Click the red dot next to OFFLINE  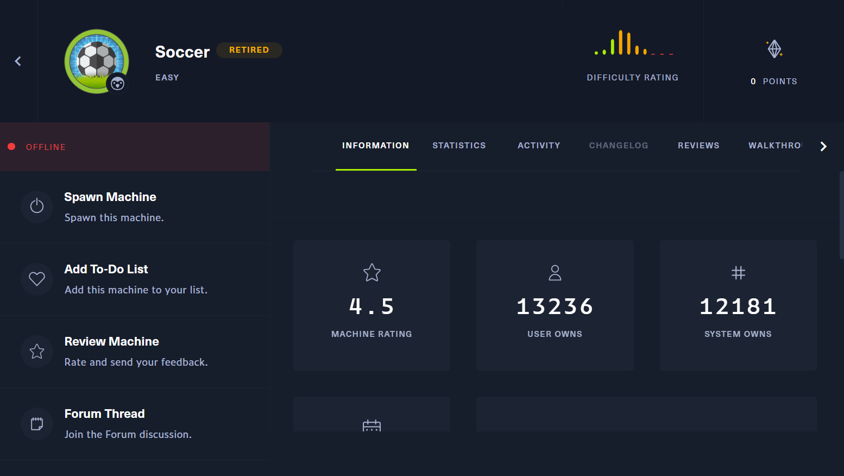(x=11, y=147)
